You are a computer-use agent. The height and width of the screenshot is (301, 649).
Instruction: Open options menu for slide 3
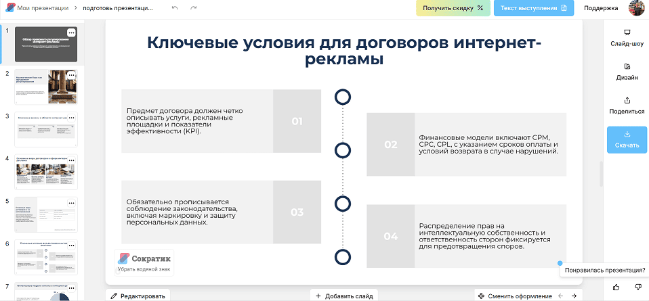pyautogui.click(x=71, y=118)
